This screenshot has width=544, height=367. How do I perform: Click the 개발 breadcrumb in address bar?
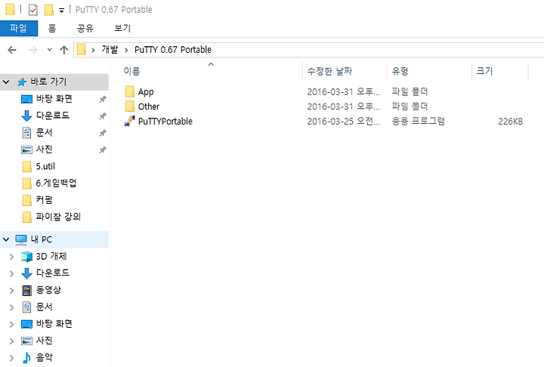(110, 50)
